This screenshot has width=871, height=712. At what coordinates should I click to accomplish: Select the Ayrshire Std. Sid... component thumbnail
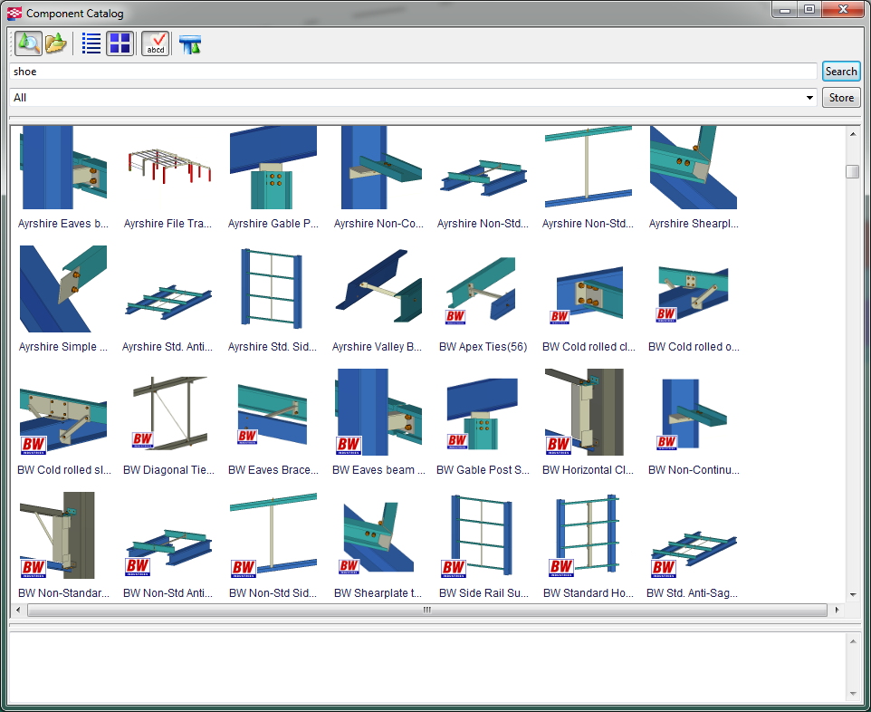(x=273, y=289)
